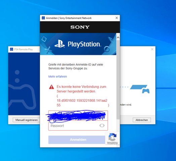Click the text 'Es konnte keine Verbindung zum'
The image size is (176, 161).
click(x=81, y=87)
